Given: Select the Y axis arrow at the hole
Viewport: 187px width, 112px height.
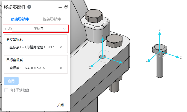Looking at the screenshot, I should click(103, 39).
